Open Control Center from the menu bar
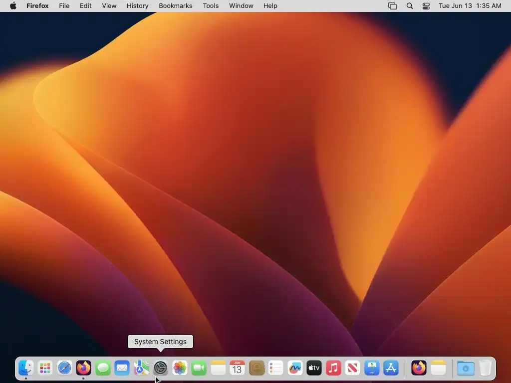 426,6
